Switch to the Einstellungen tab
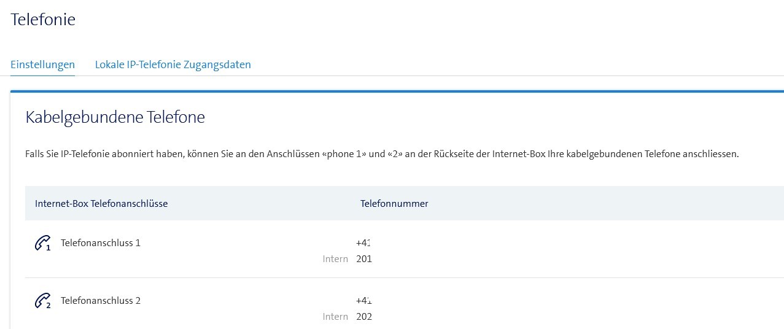The image size is (784, 329). pos(42,64)
